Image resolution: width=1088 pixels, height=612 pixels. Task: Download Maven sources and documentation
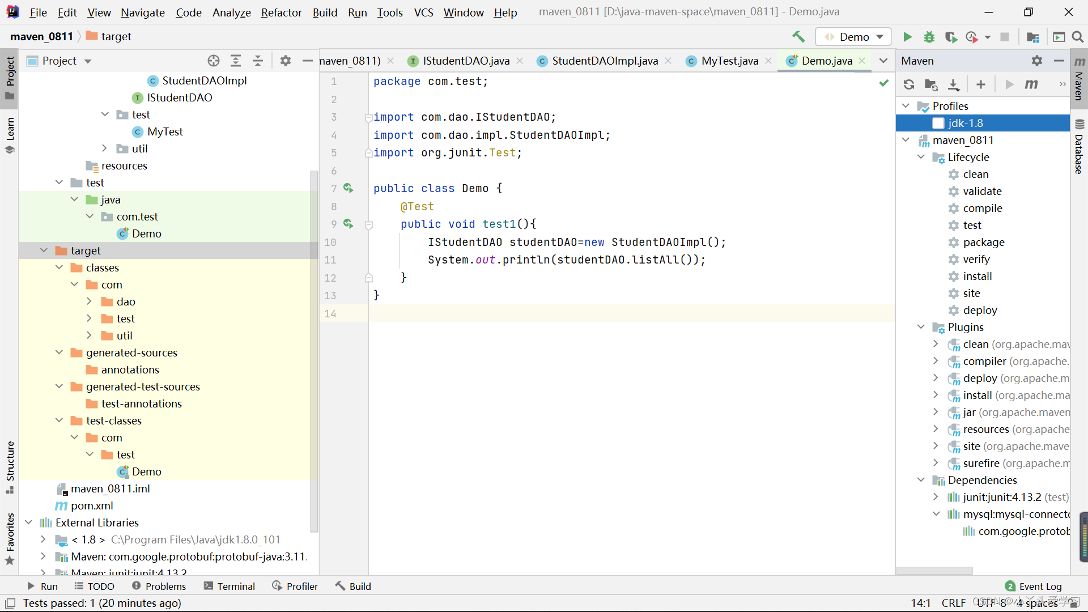click(x=954, y=84)
